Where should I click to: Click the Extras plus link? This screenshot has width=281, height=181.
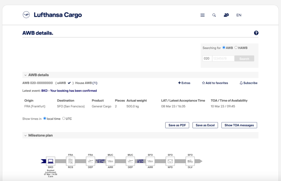(184, 83)
